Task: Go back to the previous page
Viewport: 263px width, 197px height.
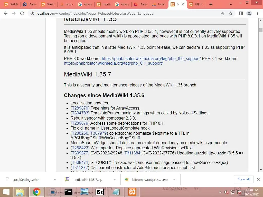Action: (x=6, y=13)
